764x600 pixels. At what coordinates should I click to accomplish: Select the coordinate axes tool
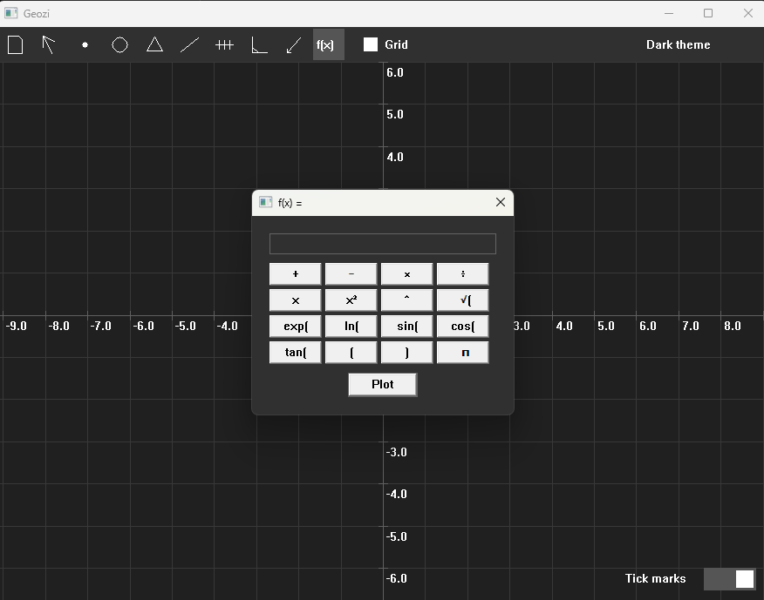(259, 44)
